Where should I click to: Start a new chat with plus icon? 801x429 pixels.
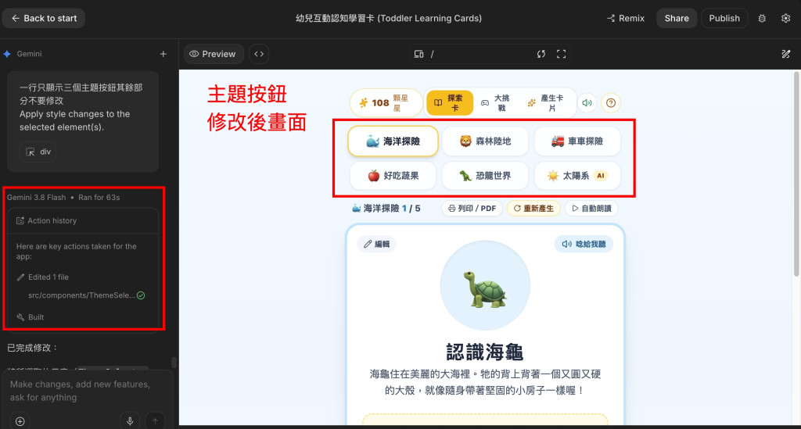coord(163,54)
